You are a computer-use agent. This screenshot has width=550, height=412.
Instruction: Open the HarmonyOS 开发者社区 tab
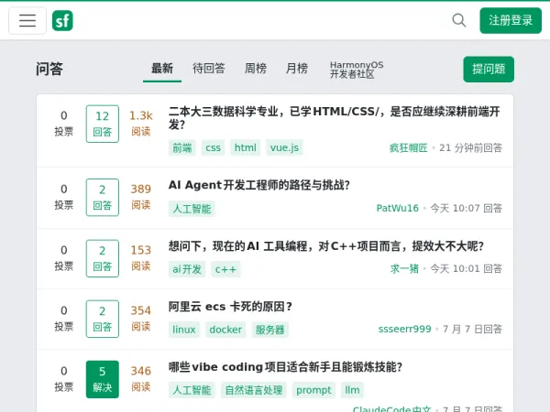pos(357,70)
